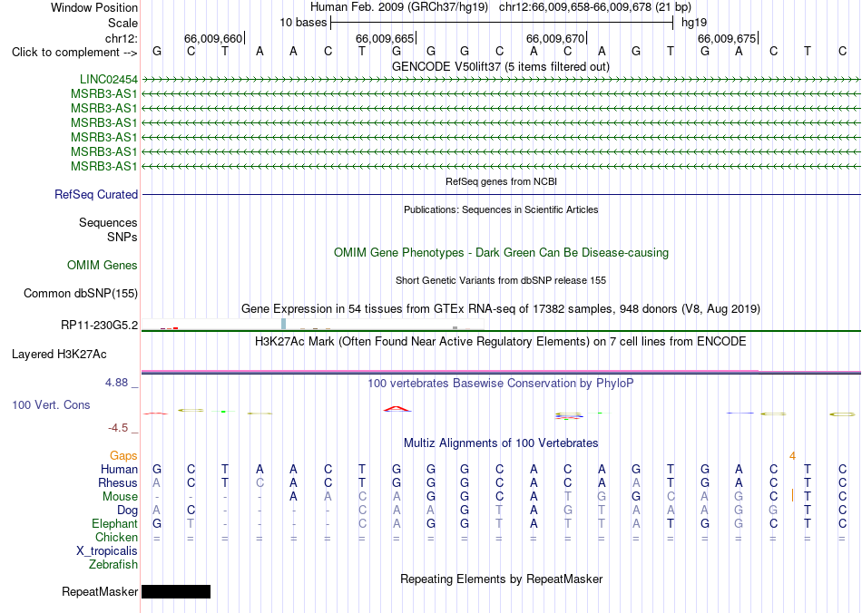Select the Rhesus species label
The image size is (862, 613).
tap(118, 482)
